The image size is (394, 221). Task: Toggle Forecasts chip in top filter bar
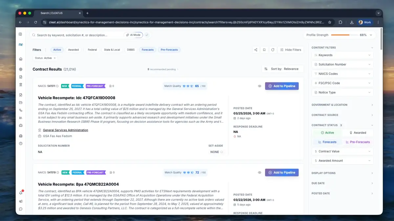147,50
